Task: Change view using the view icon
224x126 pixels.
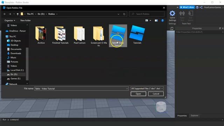Action: click(x=147, y=20)
